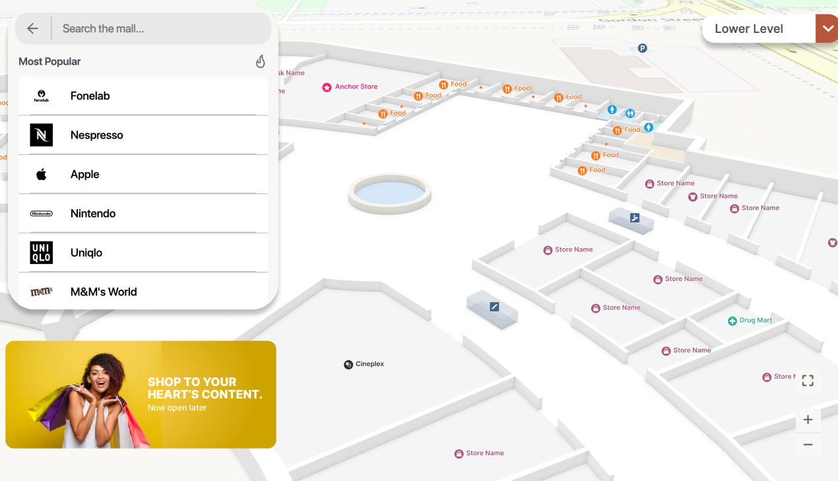Click the parking P marker on the map
This screenshot has height=481, width=838.
pyautogui.click(x=642, y=48)
